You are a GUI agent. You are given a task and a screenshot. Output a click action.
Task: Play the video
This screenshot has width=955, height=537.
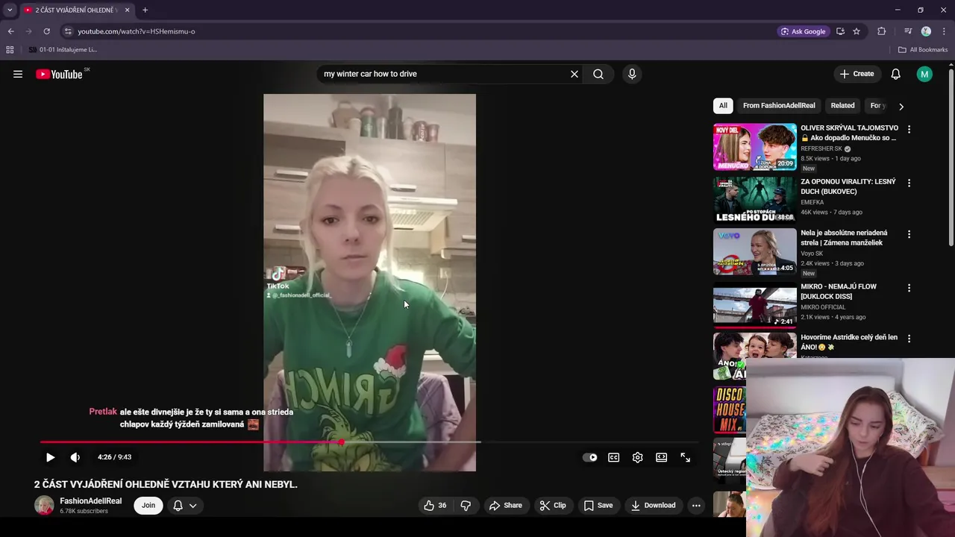click(x=50, y=457)
